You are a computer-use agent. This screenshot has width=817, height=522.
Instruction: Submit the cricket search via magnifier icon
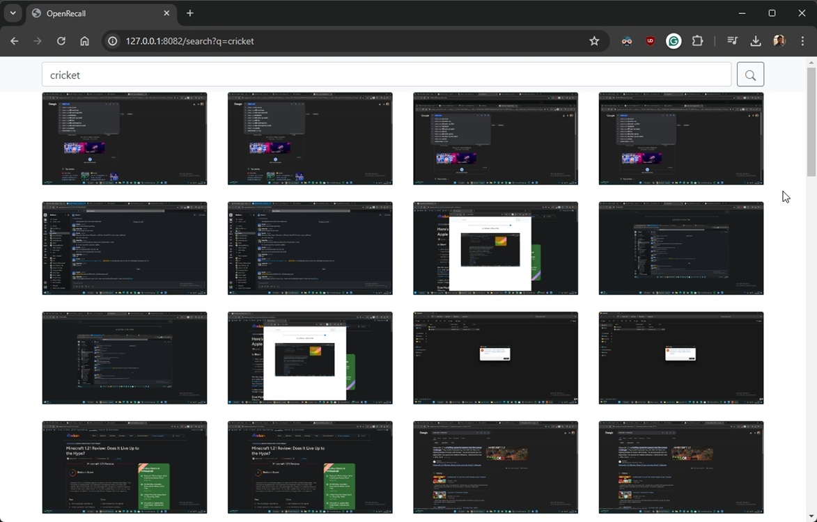pyautogui.click(x=750, y=74)
